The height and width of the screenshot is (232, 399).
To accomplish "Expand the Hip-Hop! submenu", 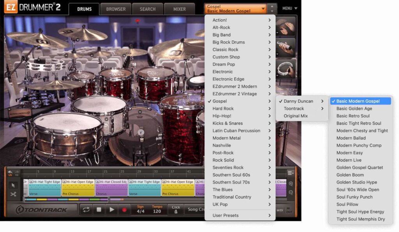I will 240,116.
